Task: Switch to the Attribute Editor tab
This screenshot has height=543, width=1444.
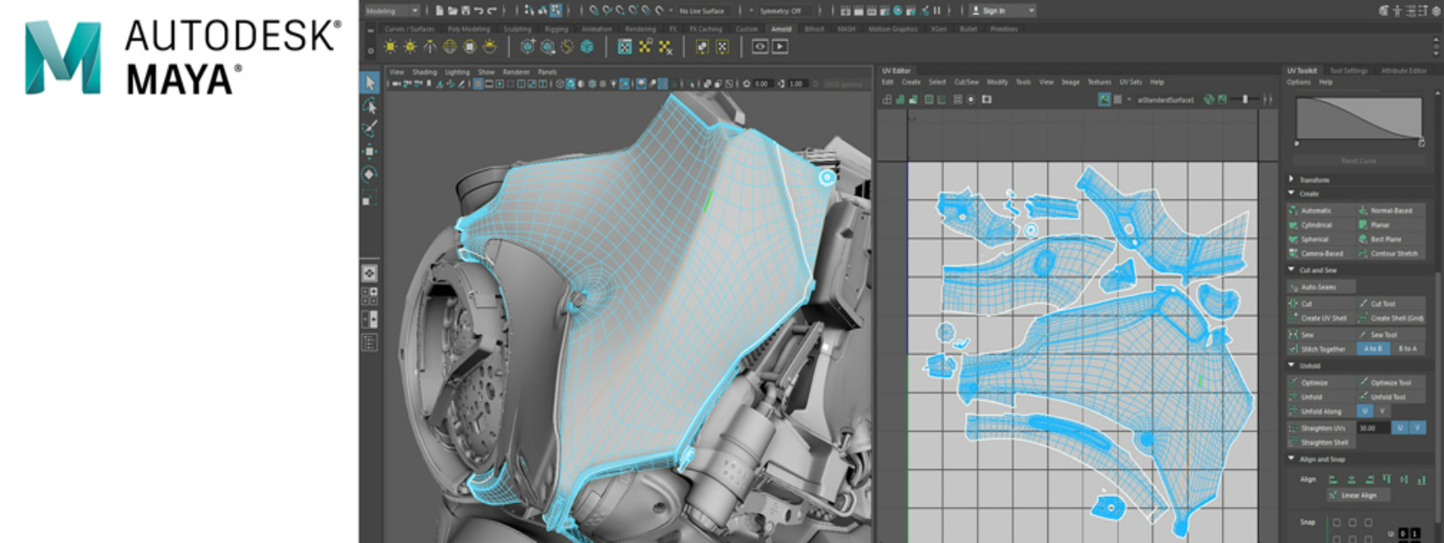Action: [1403, 70]
